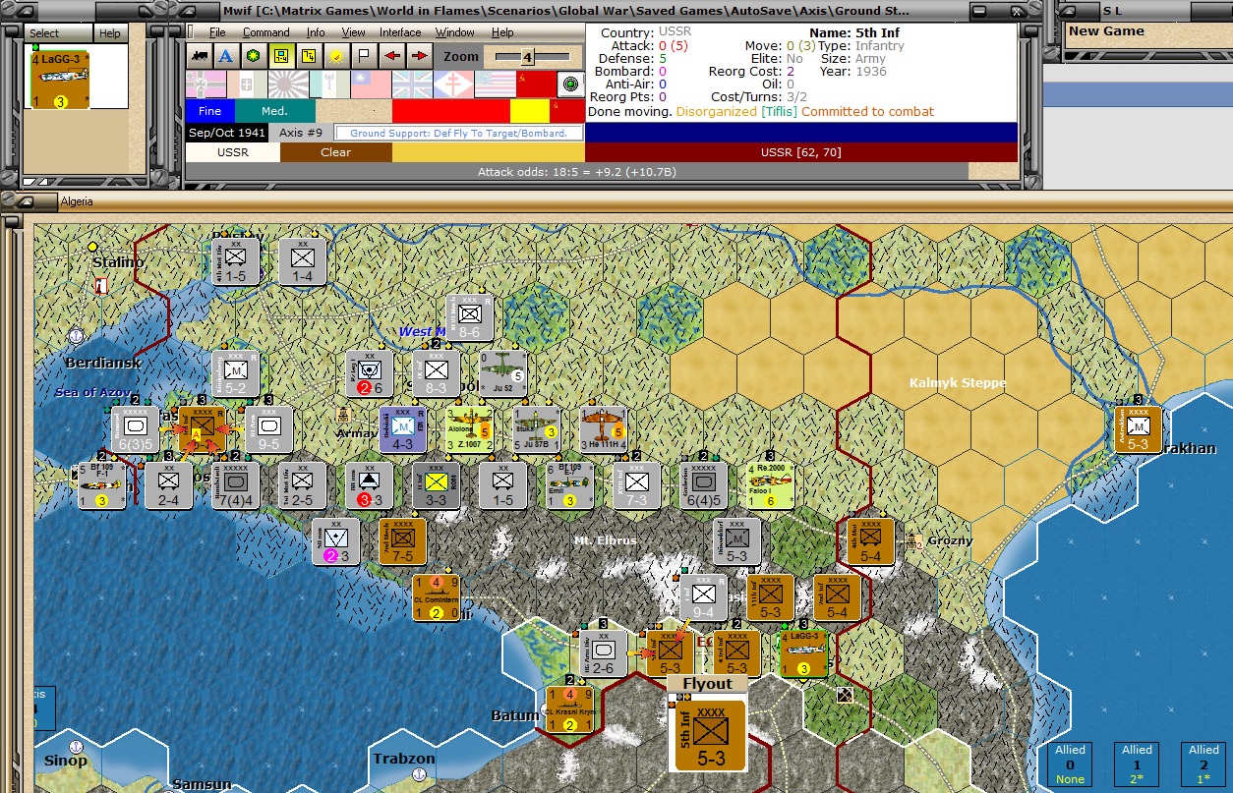The image size is (1233, 793).
Task: Toggle Med. detail mode
Action: click(273, 111)
